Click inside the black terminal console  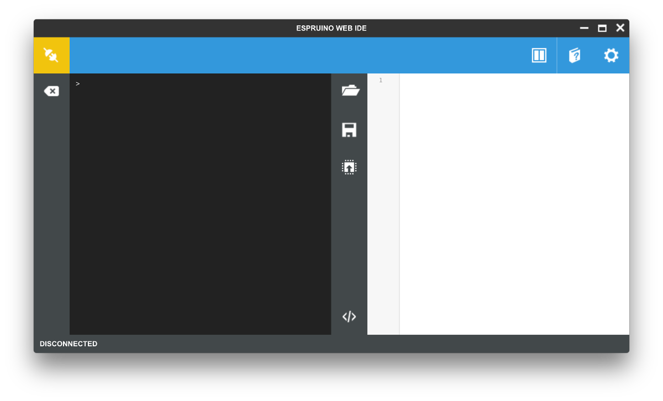tap(200, 204)
